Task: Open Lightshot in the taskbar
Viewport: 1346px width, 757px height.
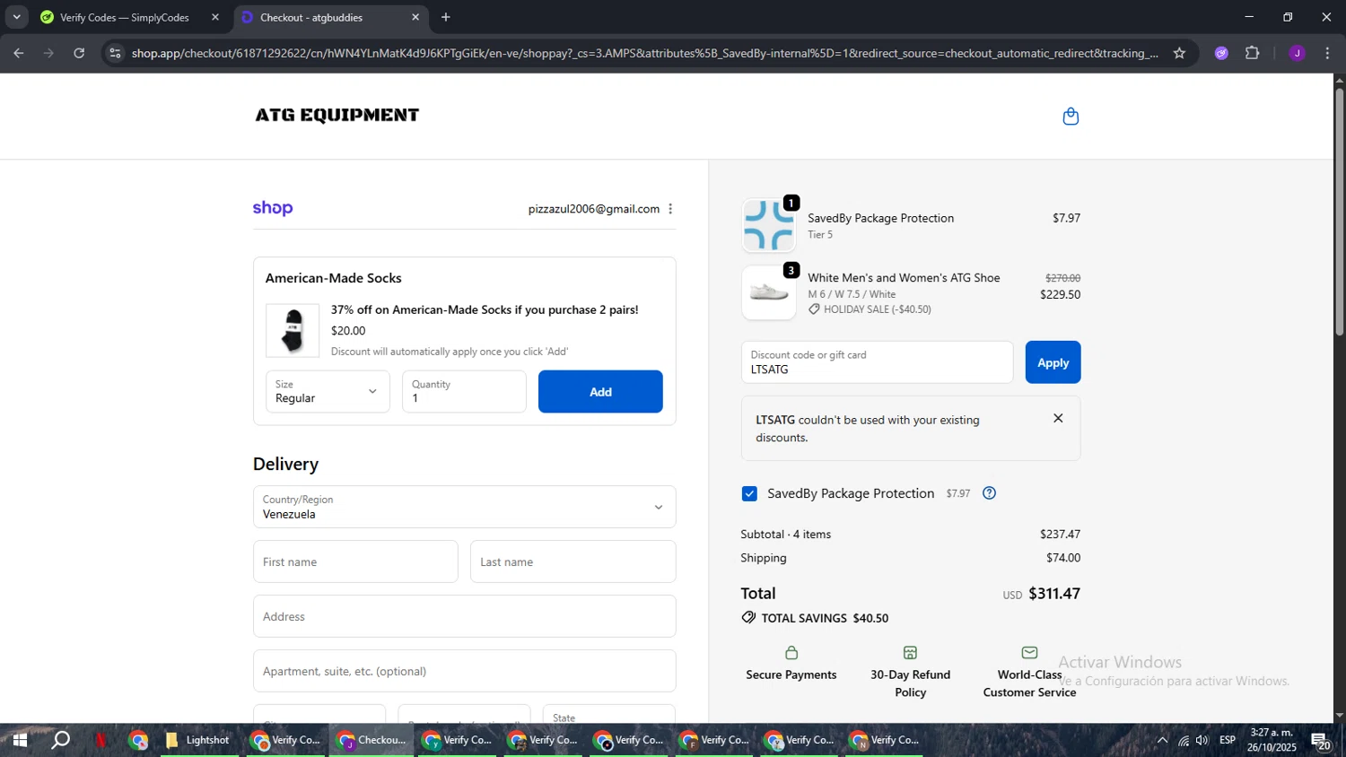Action: (198, 741)
